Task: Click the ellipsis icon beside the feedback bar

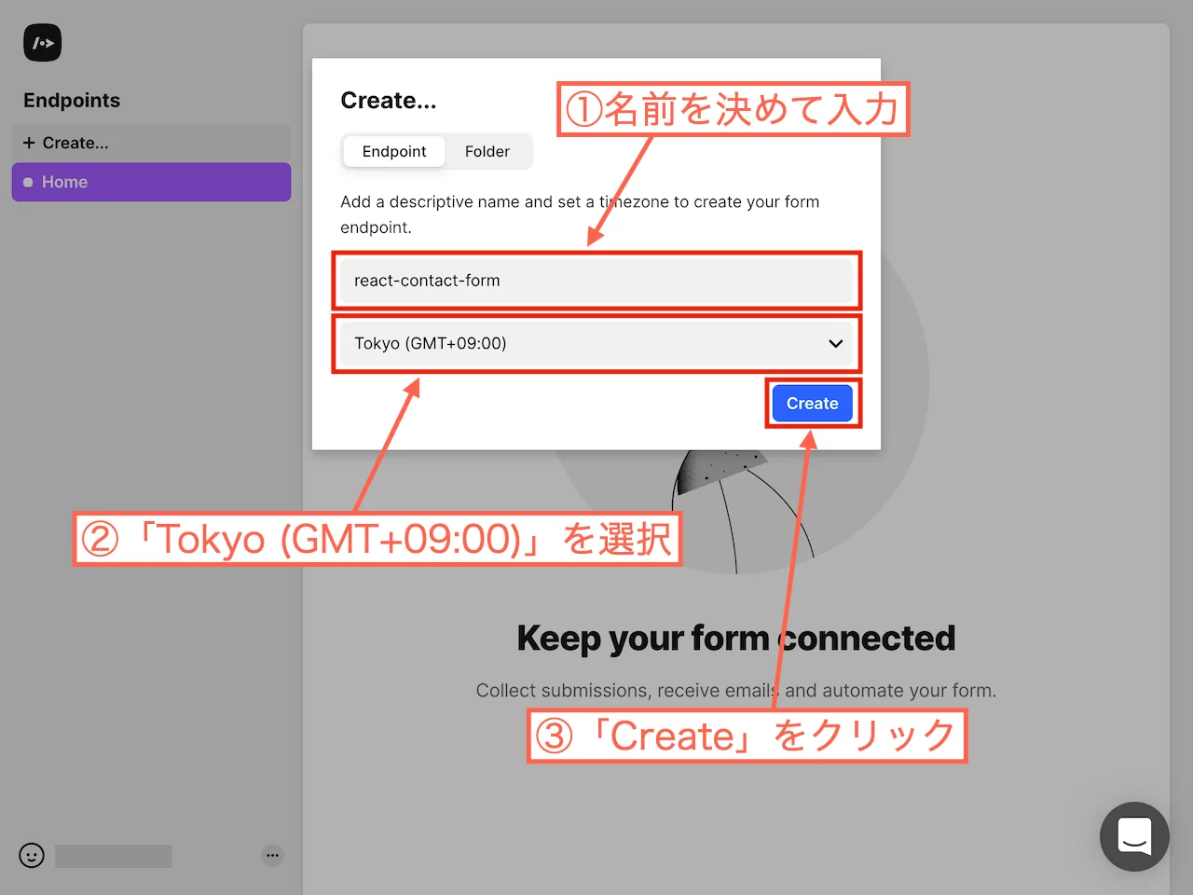Action: (x=272, y=855)
